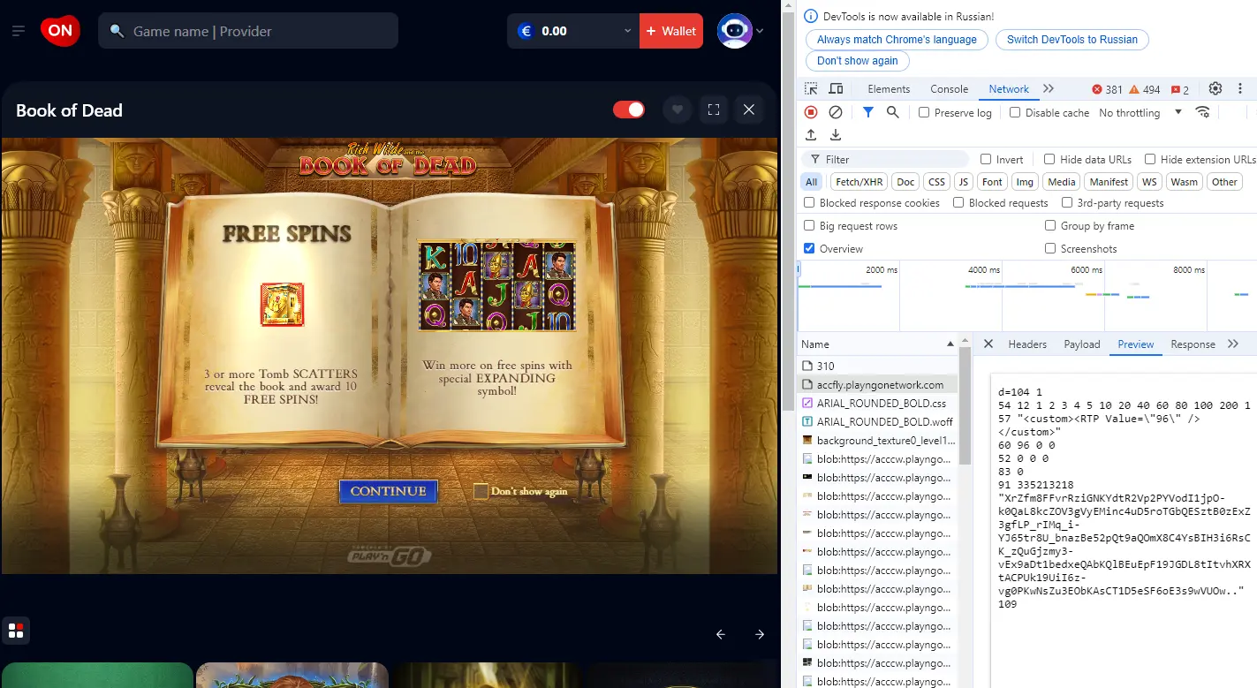1257x688 pixels.
Task: Click the game grid icon below the game
Action: [16, 631]
